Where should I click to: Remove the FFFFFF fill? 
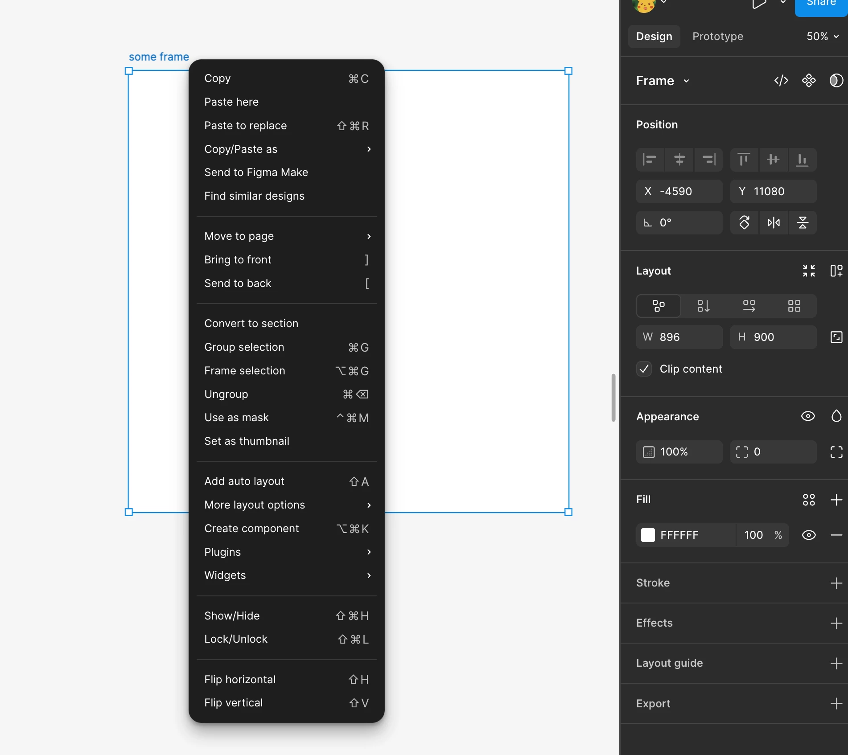point(836,535)
